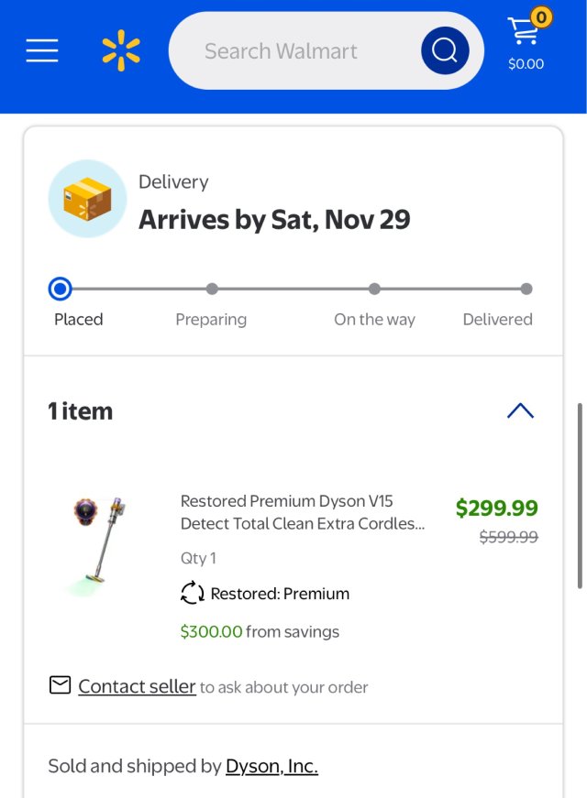Open the Dyson V15 vacuum thumbnail
The image size is (587, 798).
pyautogui.click(x=99, y=545)
